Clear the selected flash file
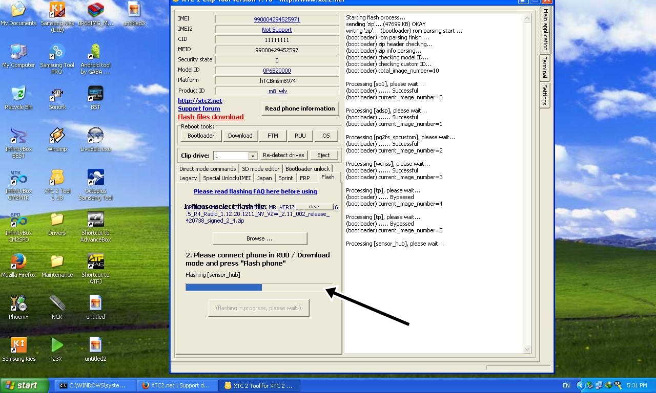This screenshot has height=393, width=656. tap(314, 207)
